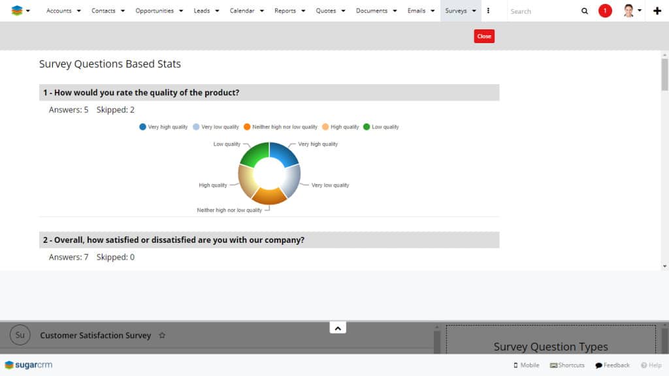Expand the Calendar dropdown arrow
The image size is (669, 376).
pos(262,10)
